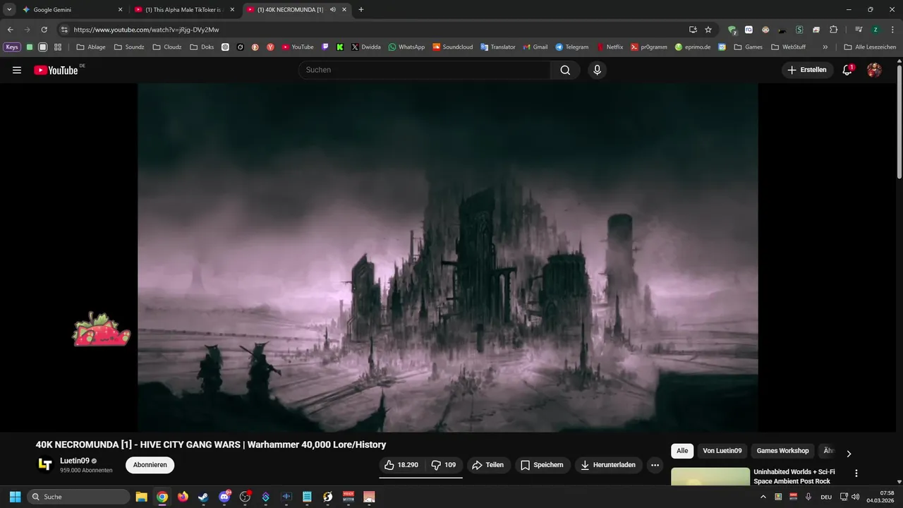Image resolution: width=903 pixels, height=508 pixels.
Task: Open Chrome three-dot menu
Action: pos(892,30)
